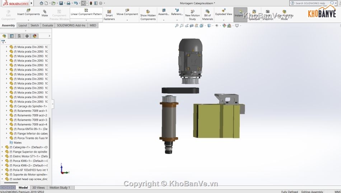This screenshot has width=341, height=193.
Task: Save the assembly with the floppy icon
Action: pos(61,3)
